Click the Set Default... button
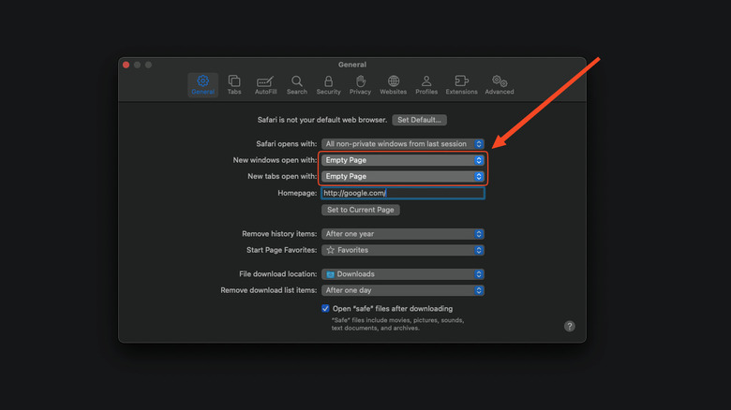 (x=420, y=120)
